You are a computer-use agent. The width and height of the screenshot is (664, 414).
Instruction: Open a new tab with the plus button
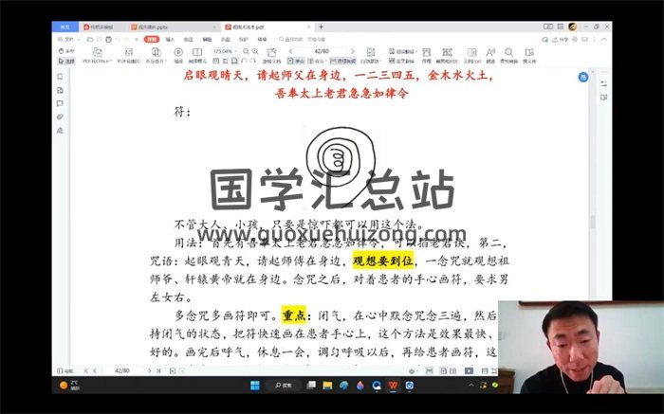[x=321, y=27]
